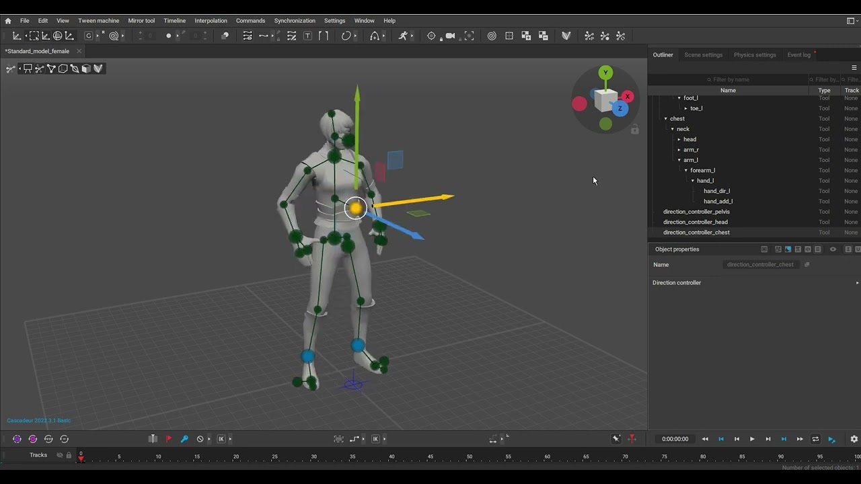Select direction_controller_pelvis in outliner
861x484 pixels.
tap(696, 212)
